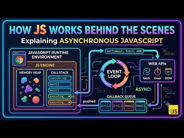
Task: Click the JS ENGINE label
Action: tap(45, 65)
